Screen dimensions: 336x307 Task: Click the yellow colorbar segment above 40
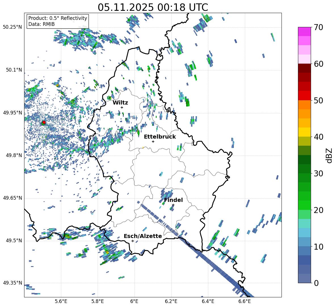pos(304,132)
